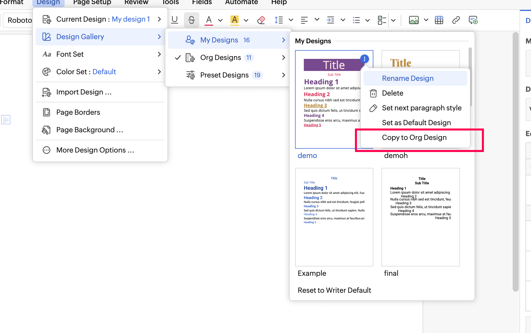
Task: Click the add comment icon
Action: click(x=473, y=20)
